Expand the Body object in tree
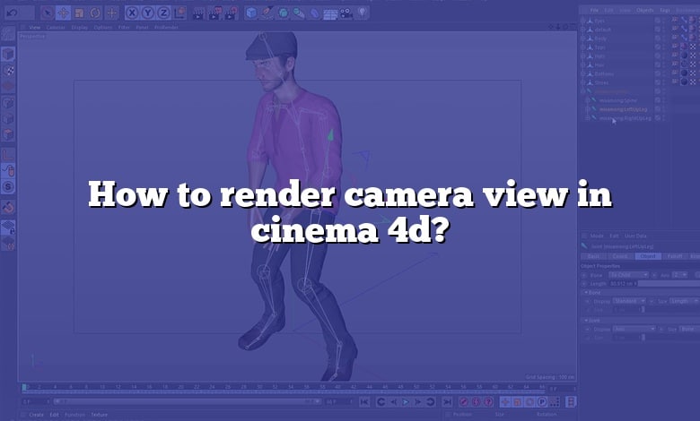The image size is (700, 421). click(x=583, y=39)
